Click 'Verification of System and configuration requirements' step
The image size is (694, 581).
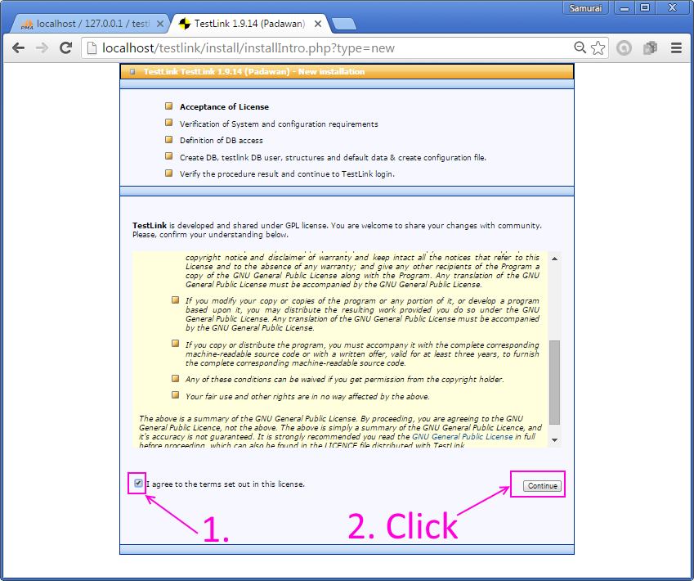tap(279, 124)
